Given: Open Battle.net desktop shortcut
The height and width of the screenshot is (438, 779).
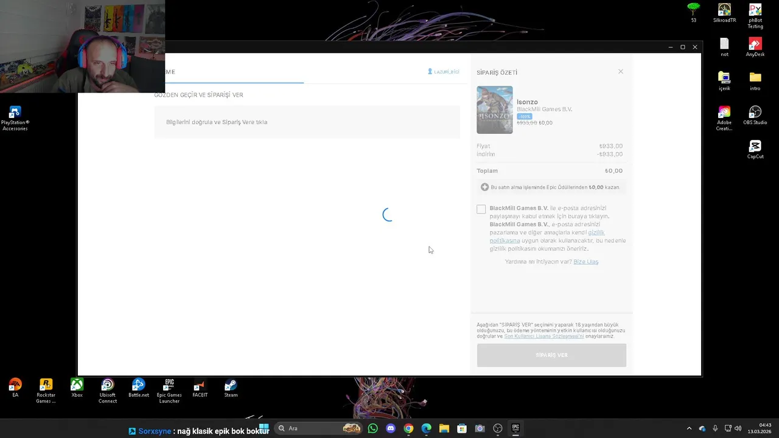Looking at the screenshot, I should click(139, 388).
